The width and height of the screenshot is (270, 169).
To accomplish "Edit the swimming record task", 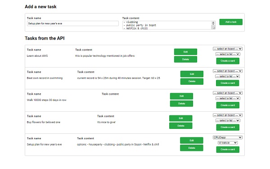I will coord(192,74).
